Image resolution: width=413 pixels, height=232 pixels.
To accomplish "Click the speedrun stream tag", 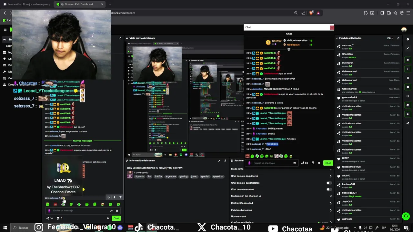I will (218, 177).
